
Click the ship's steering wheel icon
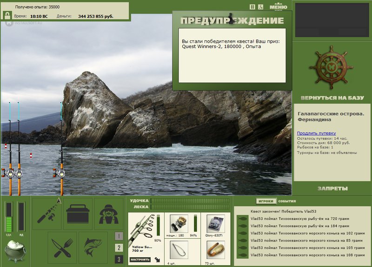point(332,67)
